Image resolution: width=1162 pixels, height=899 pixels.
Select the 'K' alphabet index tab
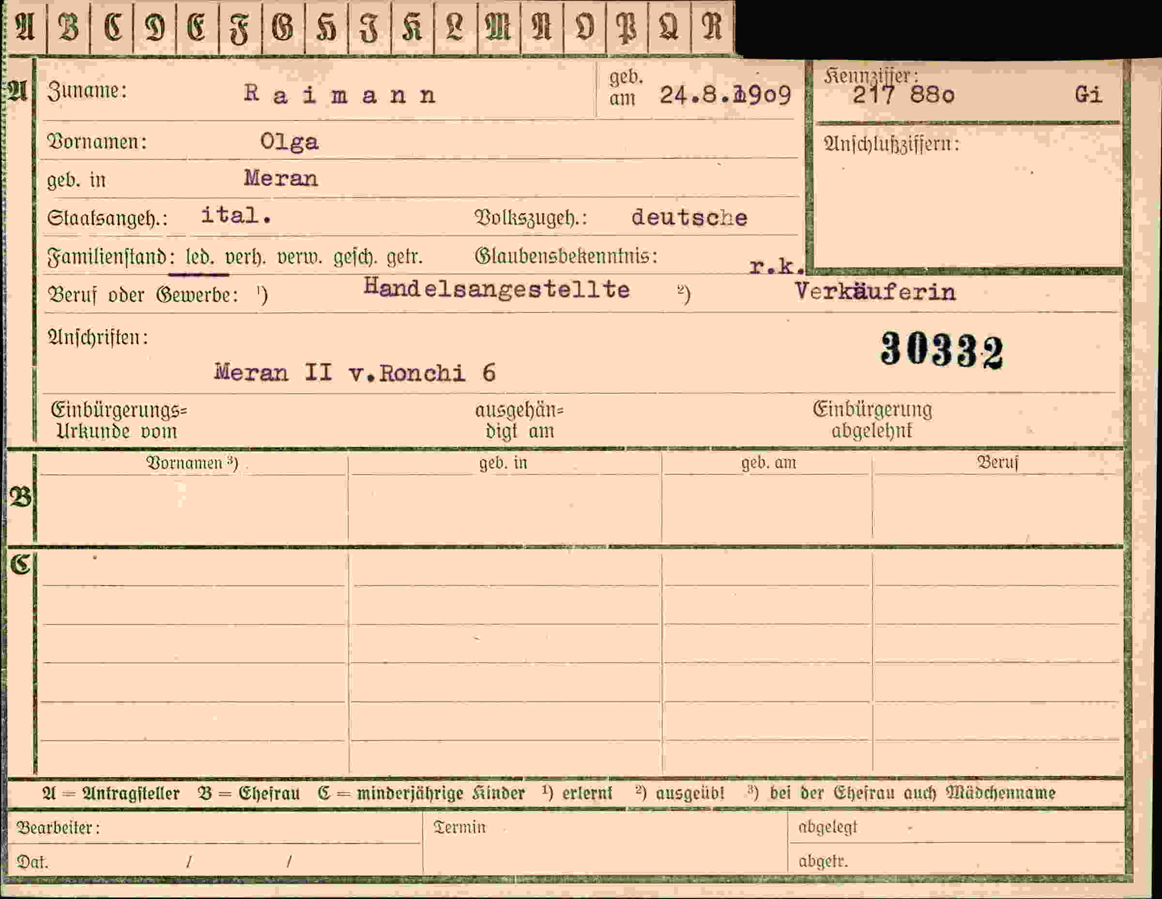click(x=413, y=28)
